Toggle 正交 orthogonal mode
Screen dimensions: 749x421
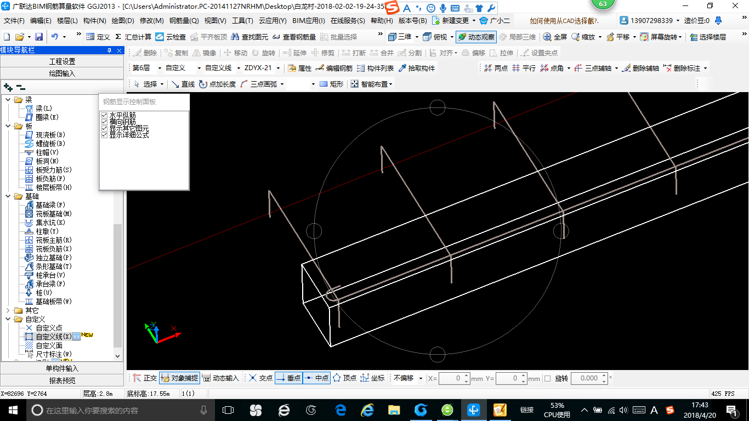point(145,378)
